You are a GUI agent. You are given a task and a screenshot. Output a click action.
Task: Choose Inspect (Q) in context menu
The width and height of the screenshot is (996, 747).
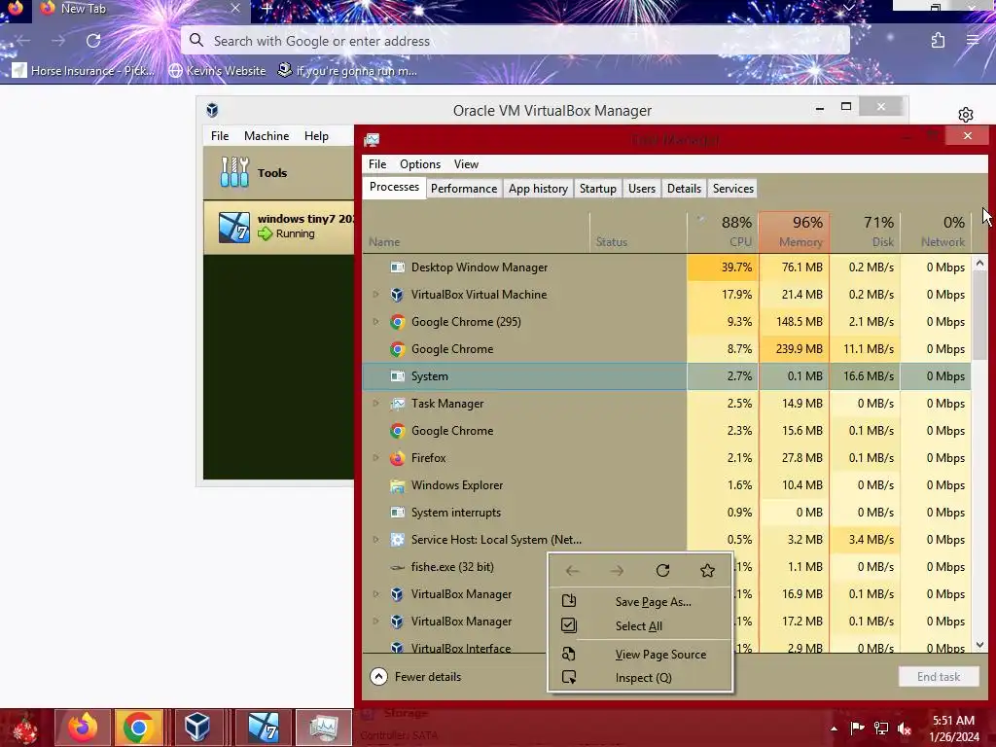pos(640,678)
